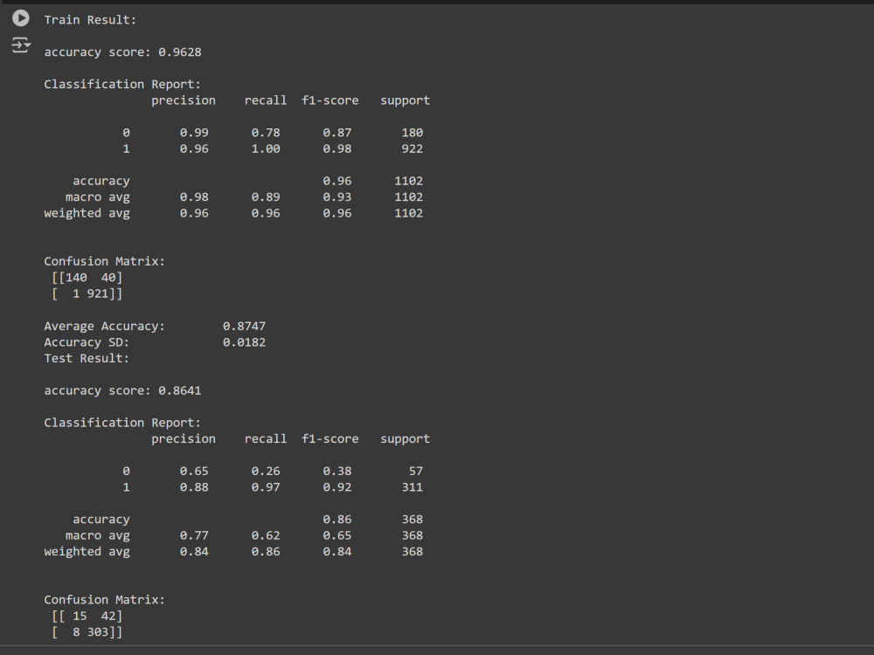Click the test confusion matrix row '[ 8 303]]'

point(87,632)
